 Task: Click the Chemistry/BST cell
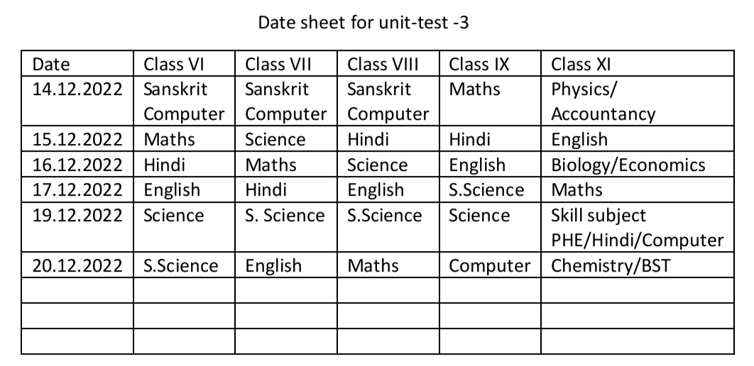[638, 265]
